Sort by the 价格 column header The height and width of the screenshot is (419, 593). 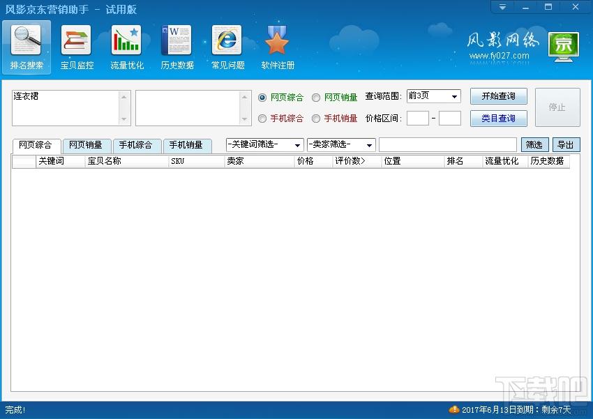click(x=313, y=161)
